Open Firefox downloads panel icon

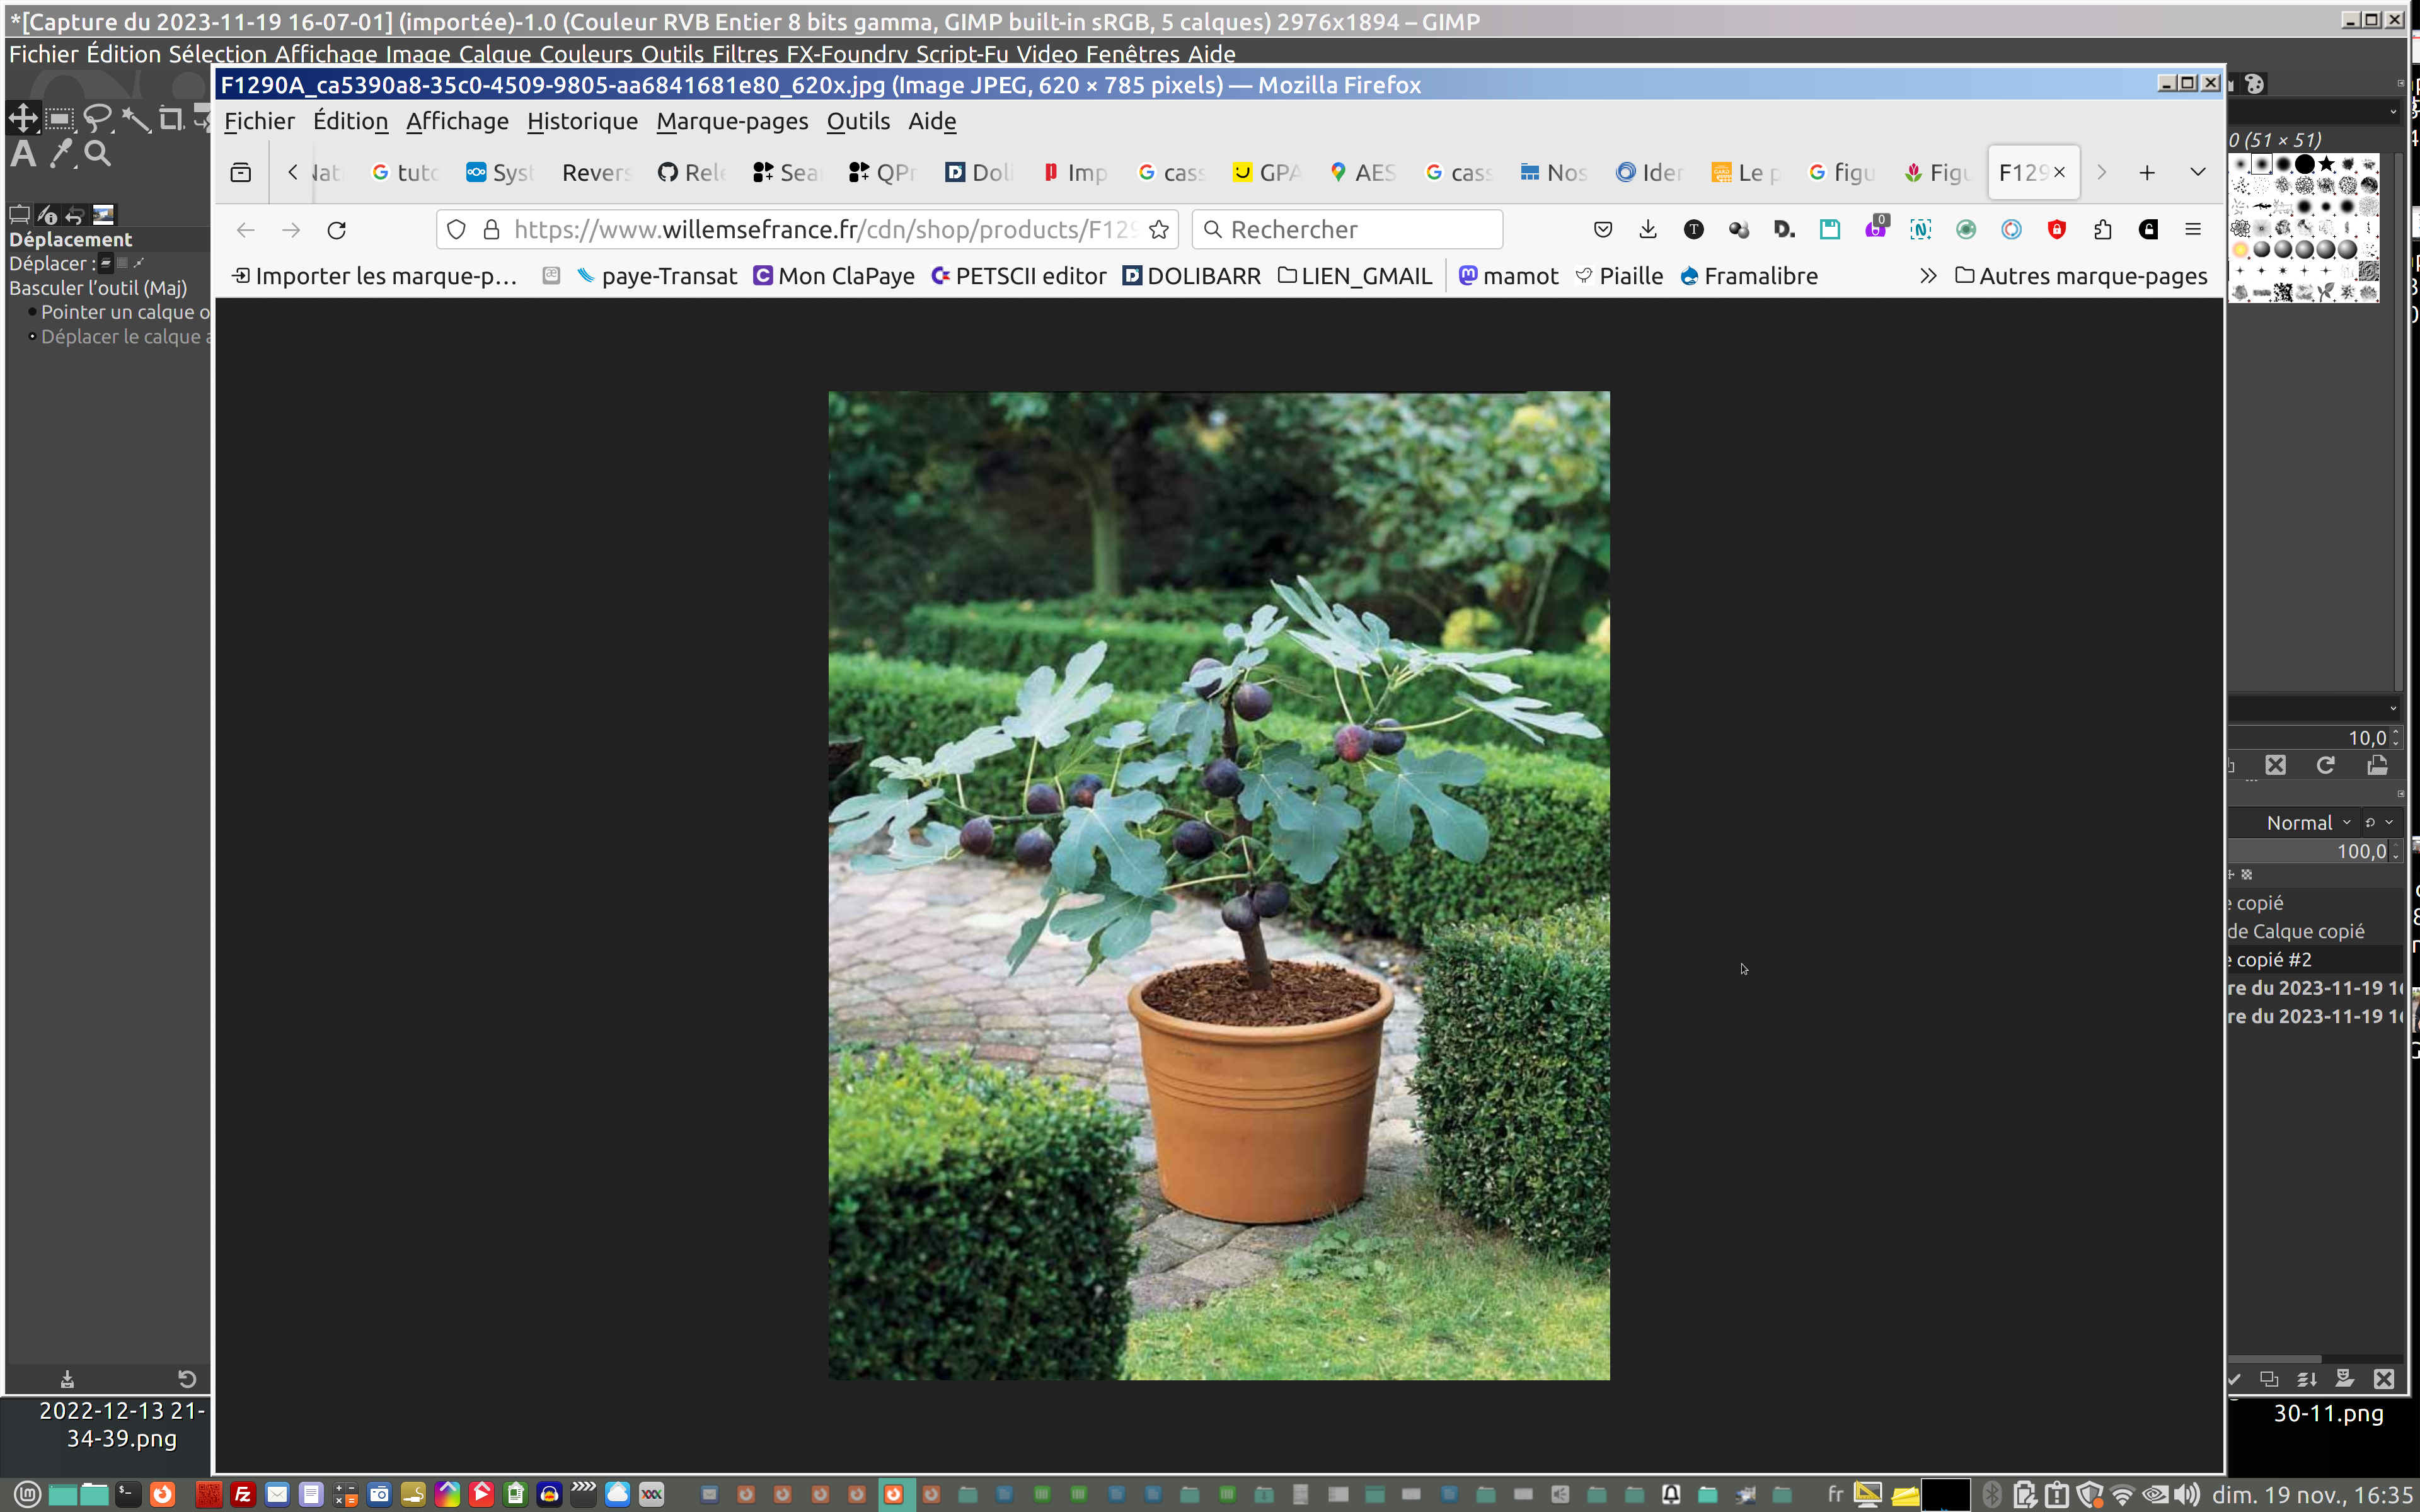(1648, 230)
